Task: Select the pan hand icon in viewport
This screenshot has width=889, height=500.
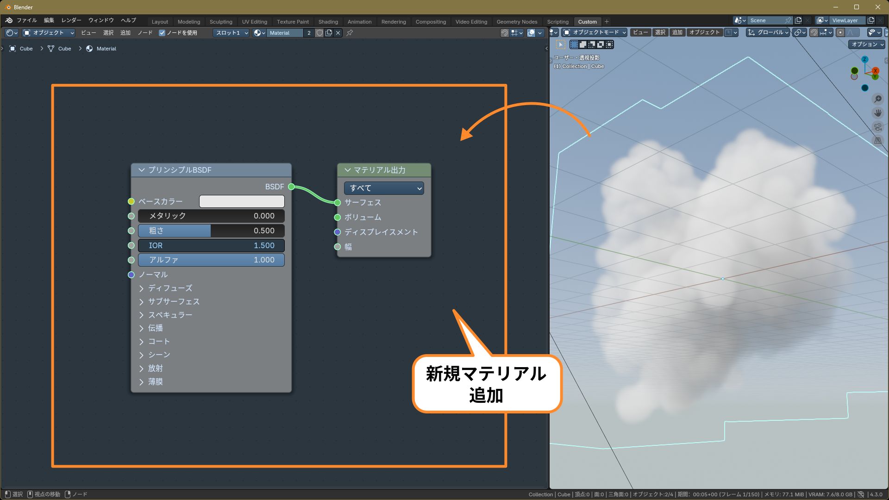Action: pos(877,113)
